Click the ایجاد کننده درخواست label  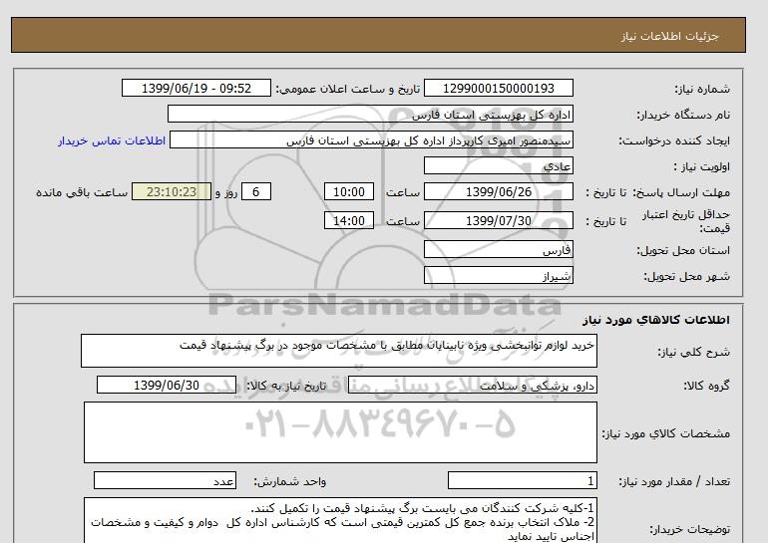(674, 140)
